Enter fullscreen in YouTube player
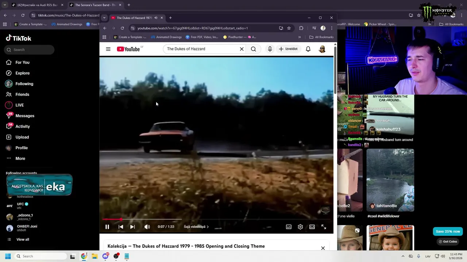The image size is (467, 262). coord(324,227)
